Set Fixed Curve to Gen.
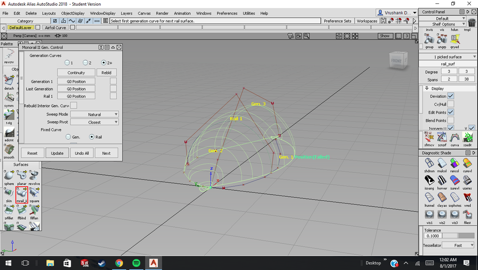Screen dimensions: 478x270 (68, 137)
